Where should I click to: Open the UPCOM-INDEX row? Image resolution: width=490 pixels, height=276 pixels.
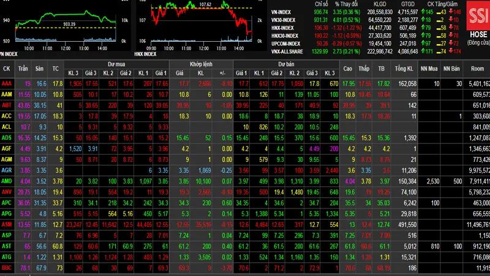[366, 44]
